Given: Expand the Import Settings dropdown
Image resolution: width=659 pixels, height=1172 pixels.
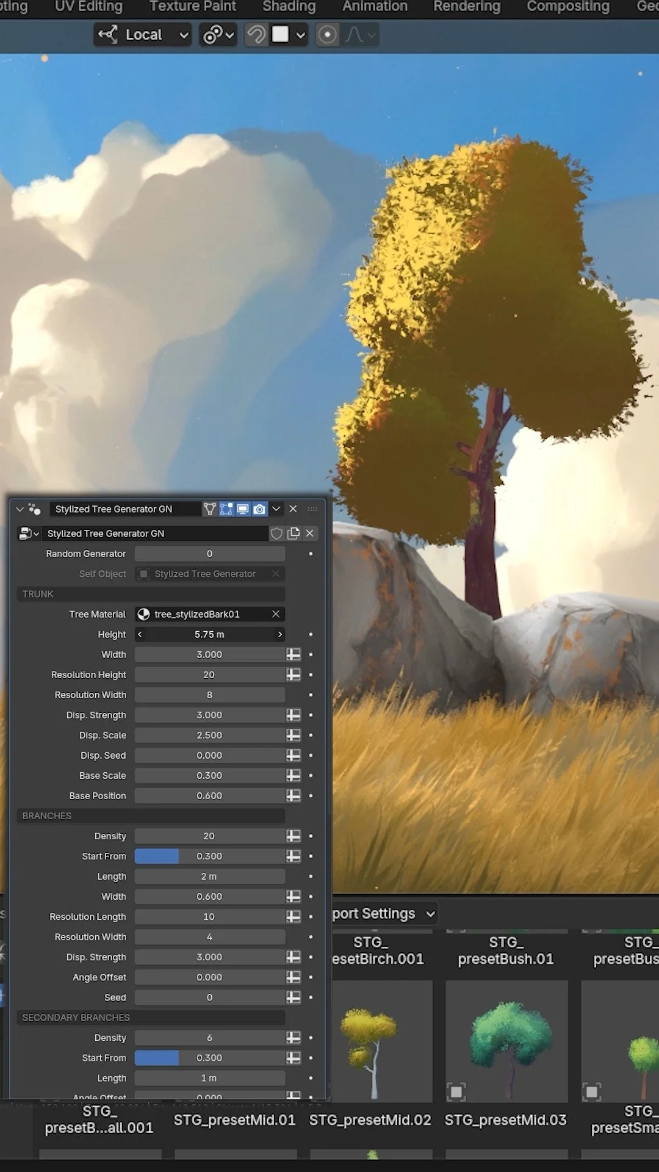Looking at the screenshot, I should point(384,914).
